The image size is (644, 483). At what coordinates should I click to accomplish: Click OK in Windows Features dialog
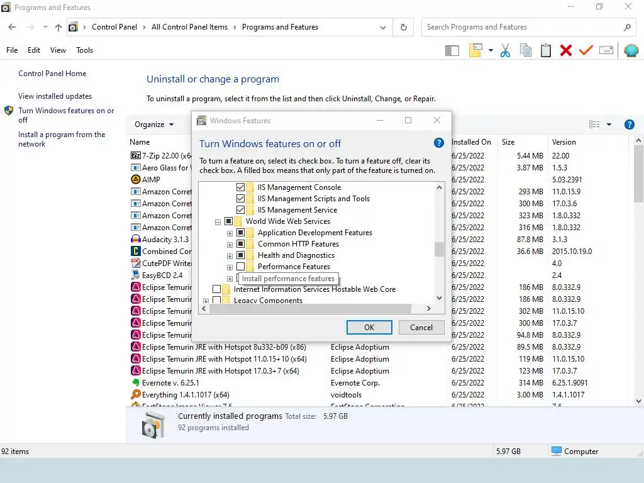tap(369, 327)
